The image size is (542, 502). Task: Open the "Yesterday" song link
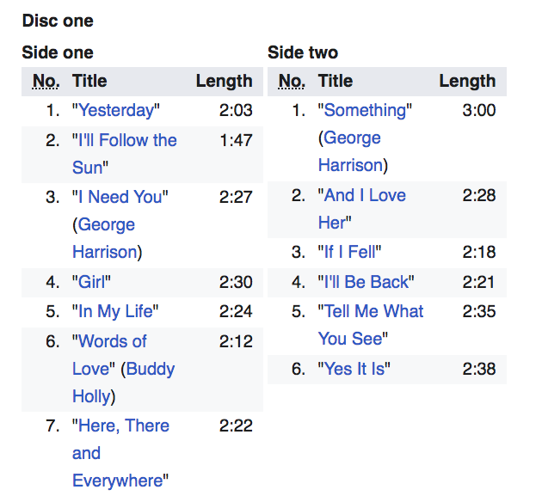coord(116,110)
